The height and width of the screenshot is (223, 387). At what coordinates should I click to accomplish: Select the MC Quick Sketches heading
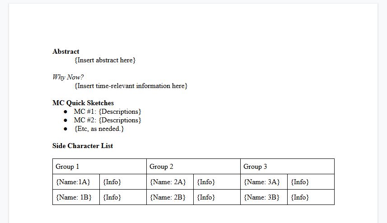(x=83, y=103)
